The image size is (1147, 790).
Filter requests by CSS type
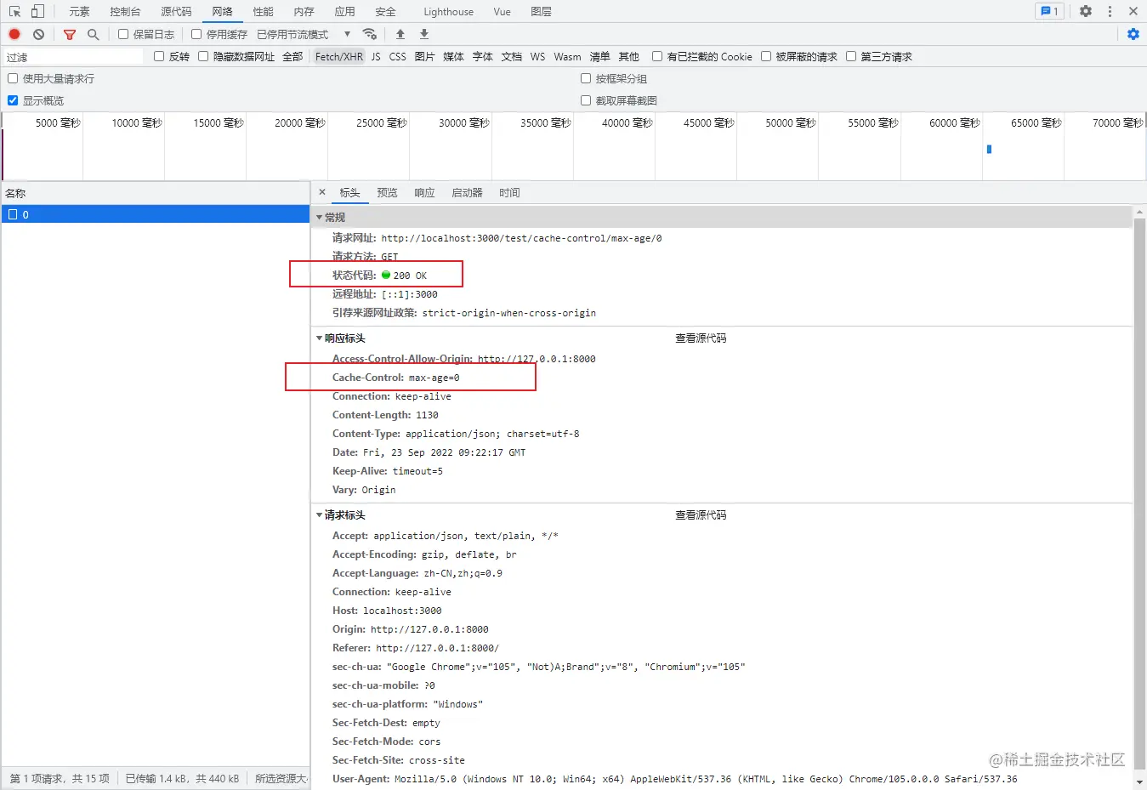(x=398, y=57)
